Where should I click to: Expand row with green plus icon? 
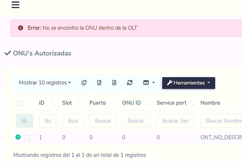[18, 137]
